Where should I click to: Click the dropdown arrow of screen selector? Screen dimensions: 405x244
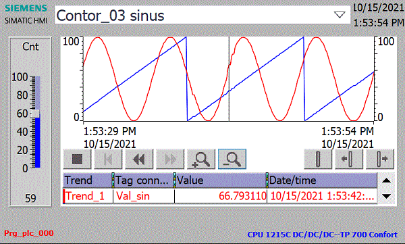(x=340, y=15)
